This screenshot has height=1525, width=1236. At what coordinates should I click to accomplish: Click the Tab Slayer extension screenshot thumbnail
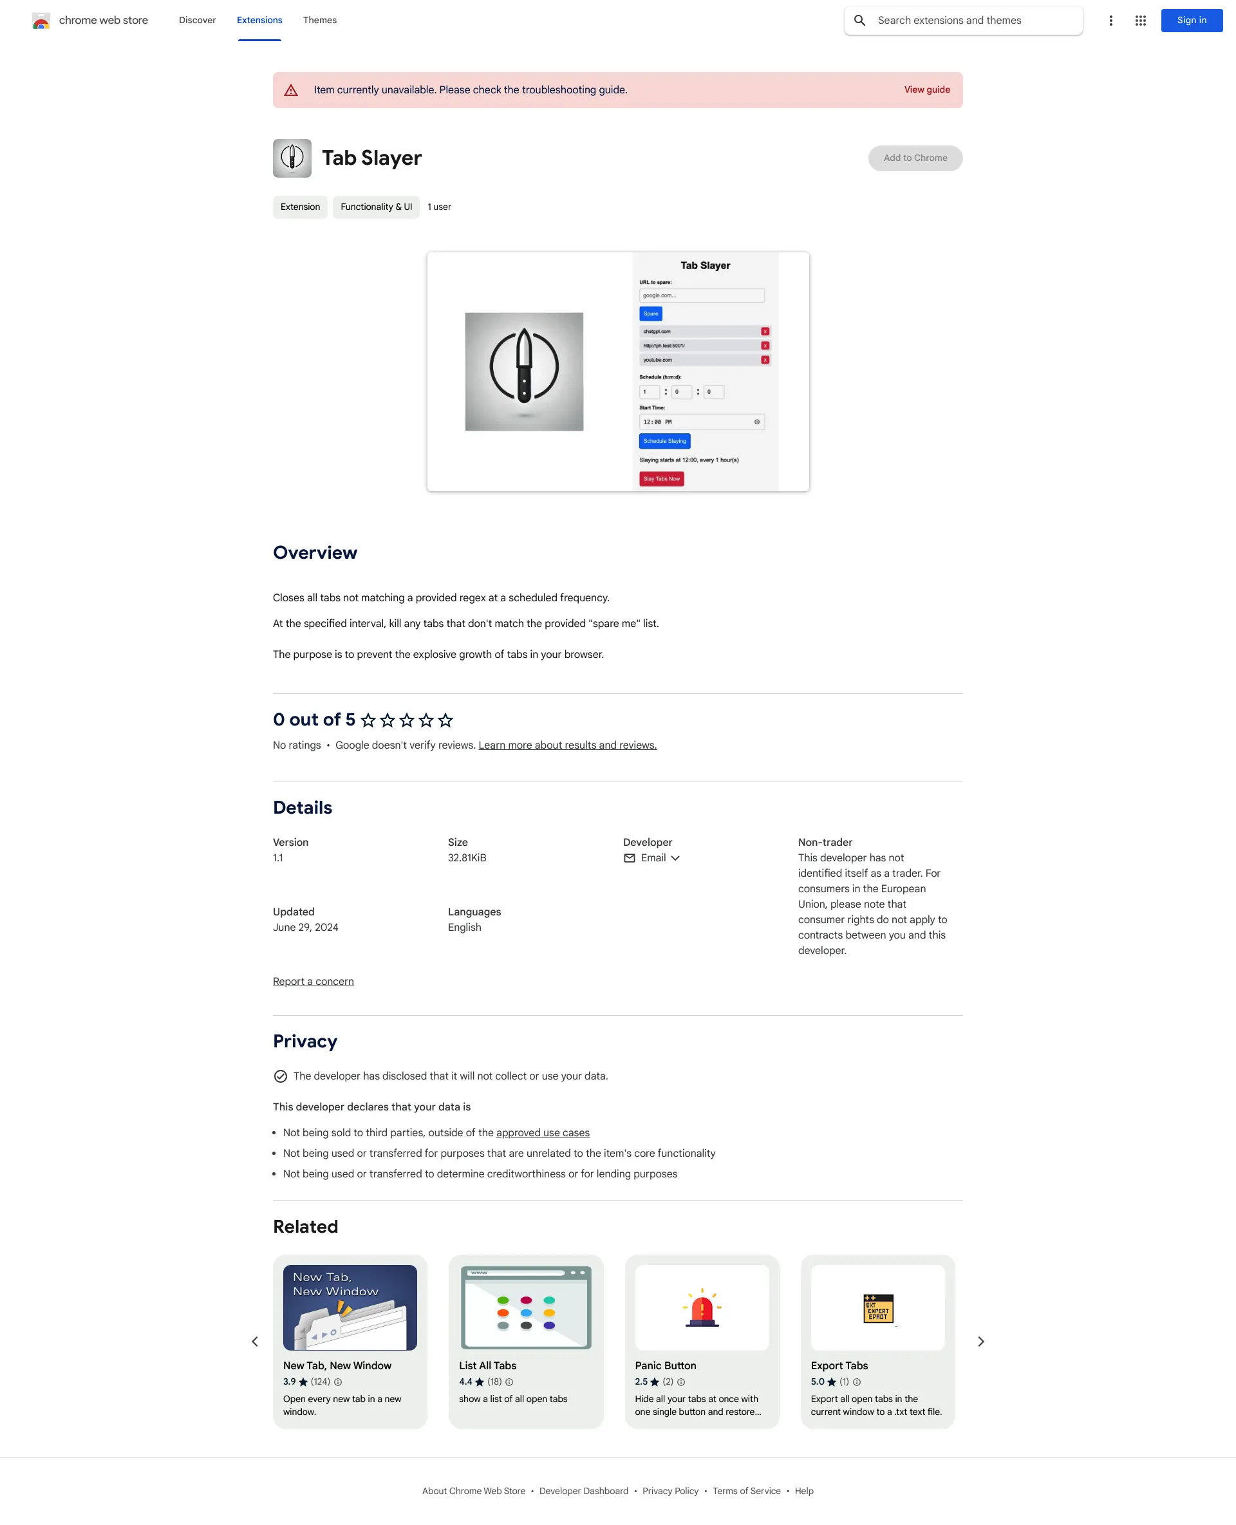point(617,371)
